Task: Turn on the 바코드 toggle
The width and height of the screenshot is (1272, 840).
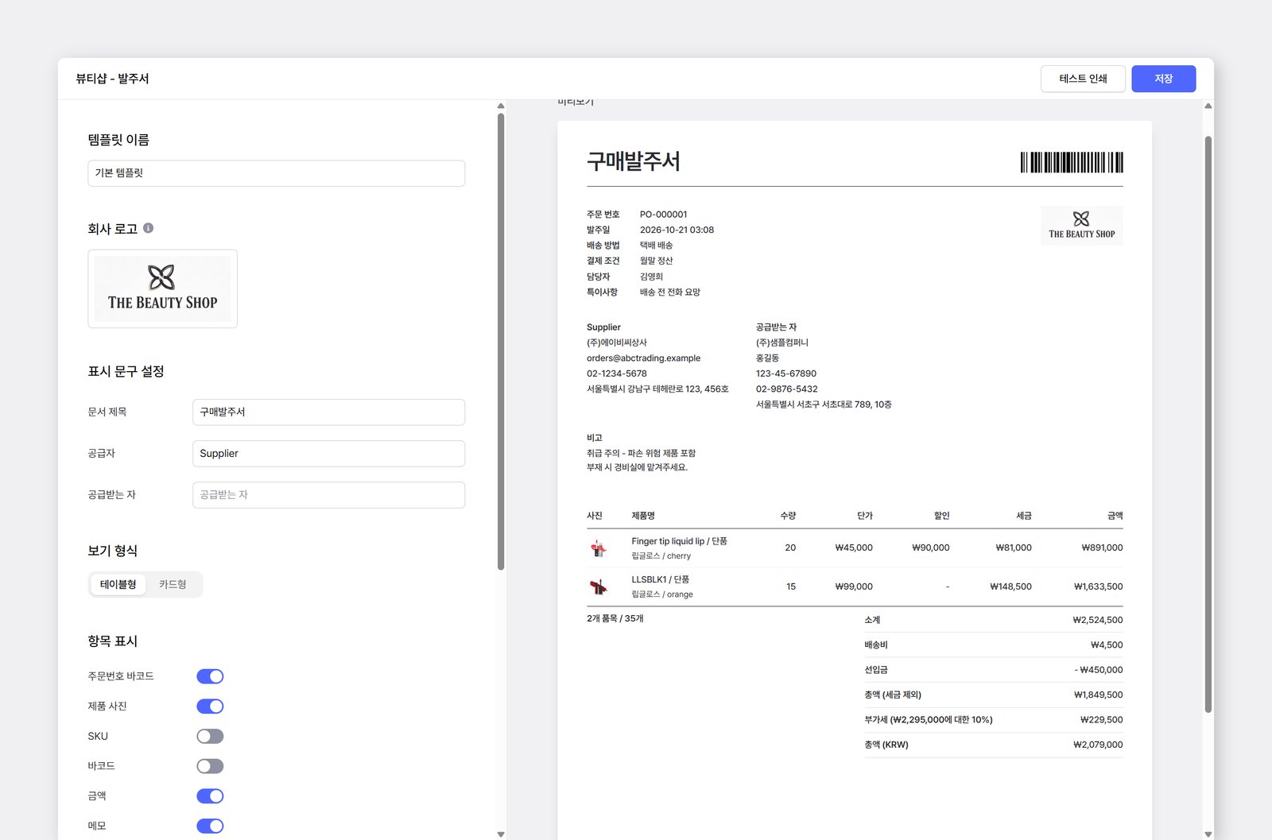Action: click(x=210, y=766)
